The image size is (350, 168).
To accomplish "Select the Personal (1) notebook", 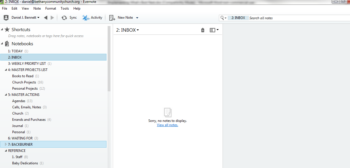I will (54, 132).
